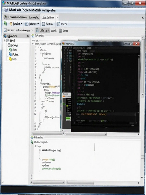
Task: Click the 'coors' toolbar button
Action: [x=54, y=31]
